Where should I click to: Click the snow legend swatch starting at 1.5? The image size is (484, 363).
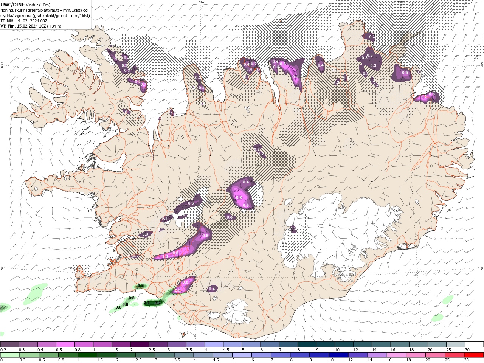pyautogui.click(x=121, y=344)
